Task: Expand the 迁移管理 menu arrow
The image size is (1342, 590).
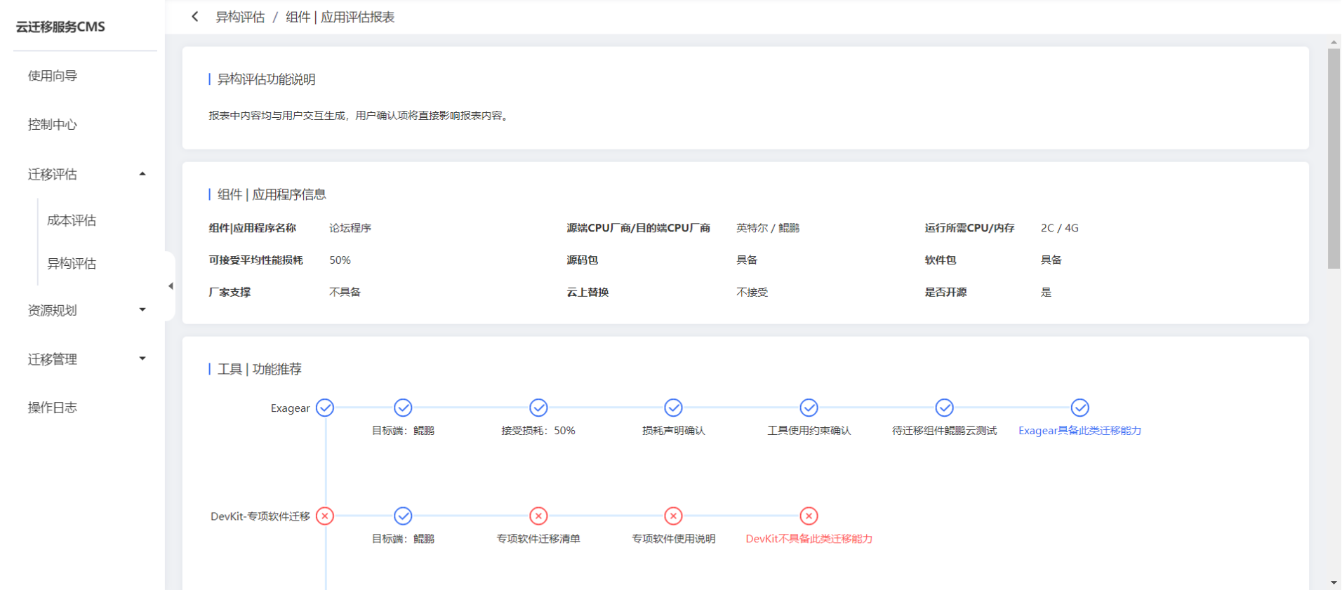Action: click(142, 358)
